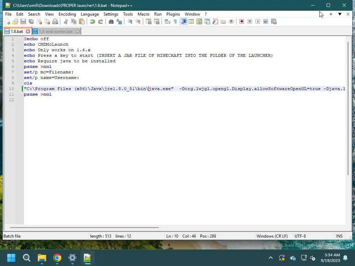Open the Document Map panel icon
Screen dimensions: 355x266
point(199,21)
